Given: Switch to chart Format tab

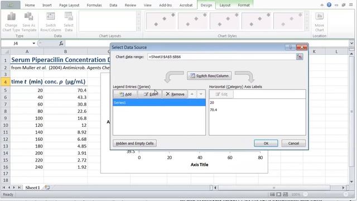Looking at the screenshot, I should (x=244, y=5).
